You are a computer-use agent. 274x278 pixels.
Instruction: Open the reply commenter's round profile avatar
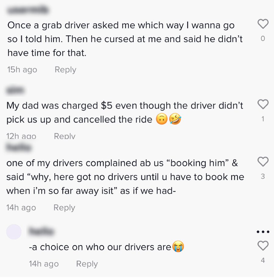click(14, 232)
